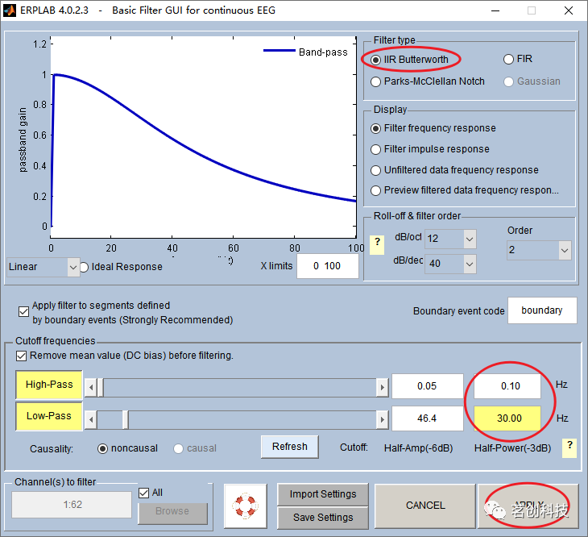
Task: Click the APPLY button
Action: [x=528, y=506]
